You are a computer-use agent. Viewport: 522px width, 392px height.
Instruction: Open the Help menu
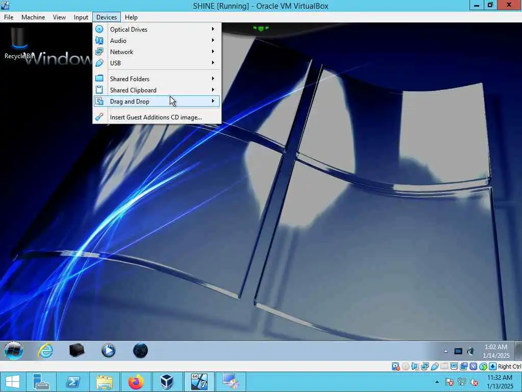pos(131,17)
